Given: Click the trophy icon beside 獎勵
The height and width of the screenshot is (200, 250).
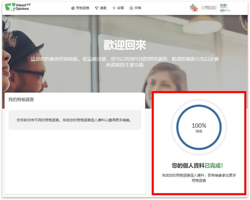Looking at the screenshot, I should (97, 8).
